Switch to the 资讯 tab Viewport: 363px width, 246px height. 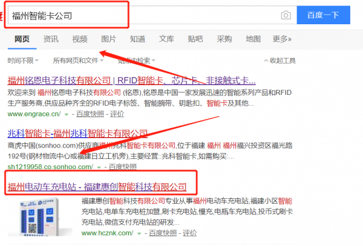(x=51, y=39)
